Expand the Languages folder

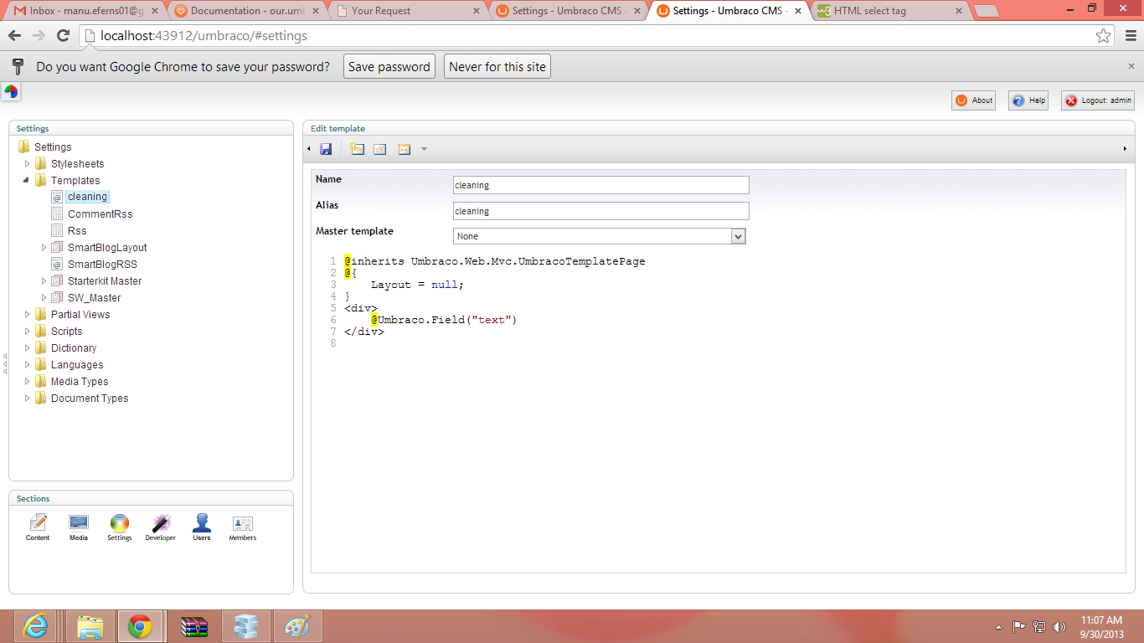click(x=27, y=364)
